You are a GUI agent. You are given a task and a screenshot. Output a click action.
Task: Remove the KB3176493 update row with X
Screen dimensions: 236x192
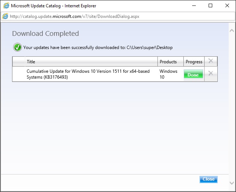pos(211,74)
